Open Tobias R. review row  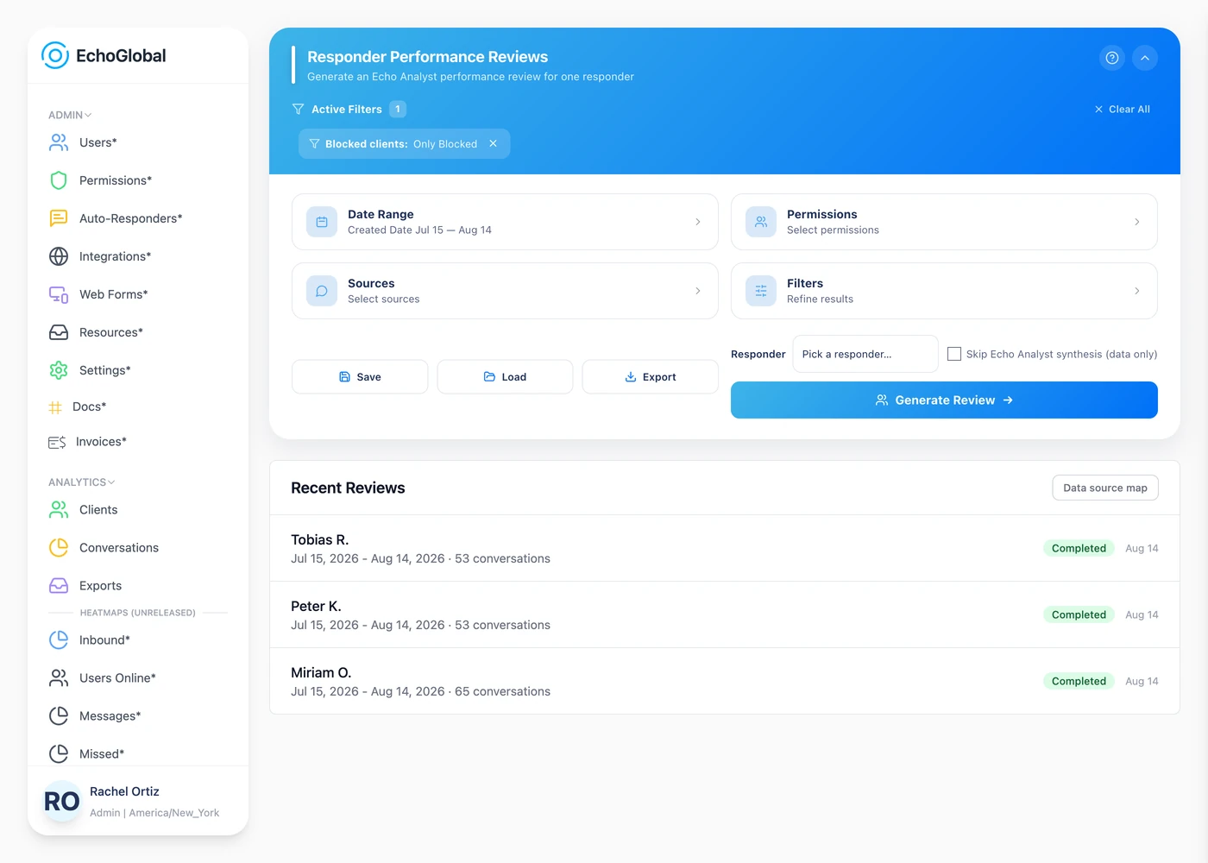pos(725,549)
